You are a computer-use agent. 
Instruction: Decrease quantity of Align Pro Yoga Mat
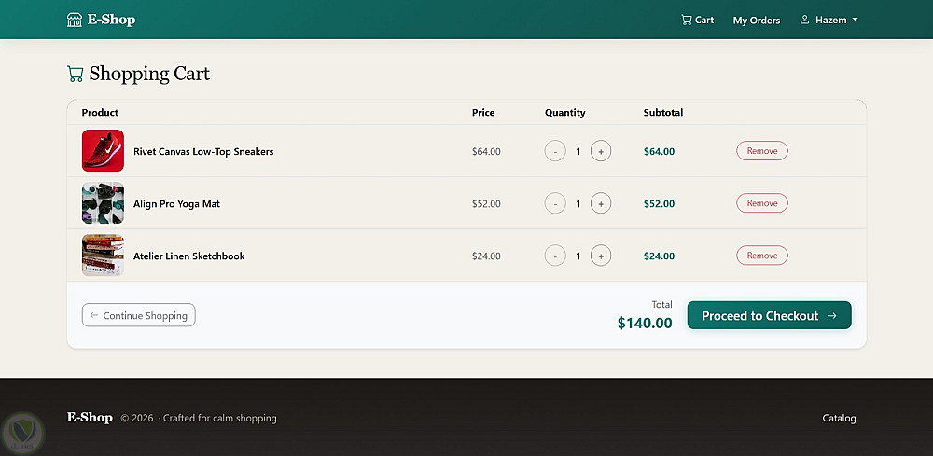(x=555, y=203)
